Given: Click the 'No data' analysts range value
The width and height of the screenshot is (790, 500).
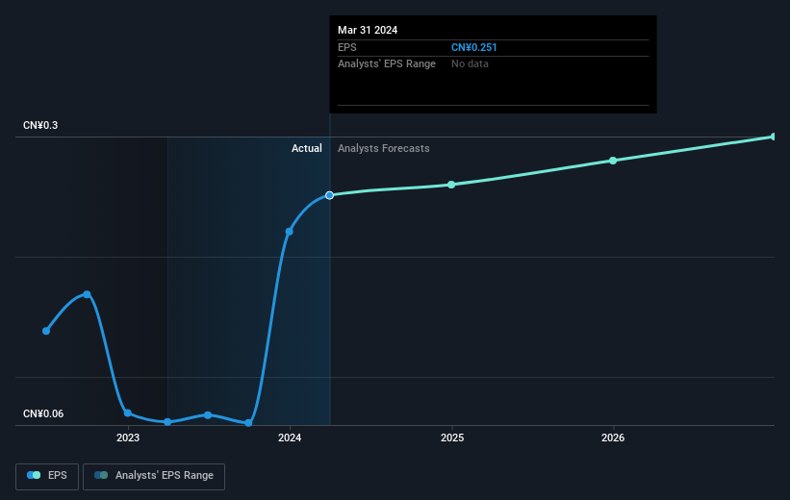Looking at the screenshot, I should [x=470, y=64].
